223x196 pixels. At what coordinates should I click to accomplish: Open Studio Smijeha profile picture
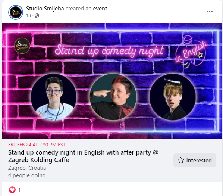(16, 12)
